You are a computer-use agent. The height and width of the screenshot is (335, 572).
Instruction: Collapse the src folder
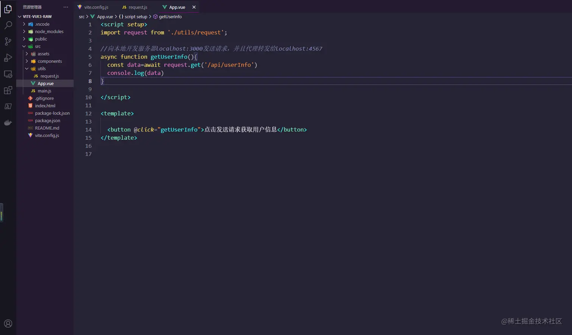click(x=37, y=47)
